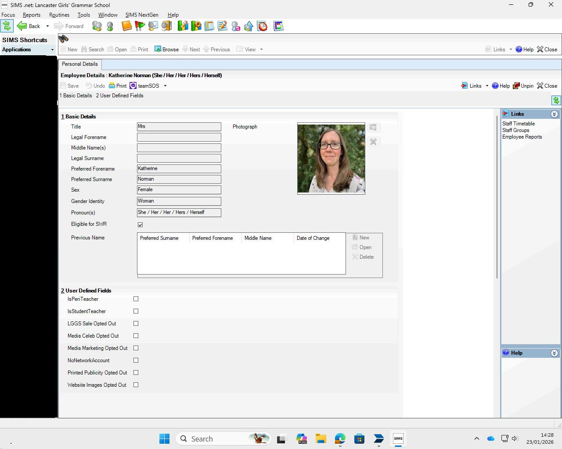Viewport: 562px width, 449px height.
Task: Toggle the IsStudentTeacher checkbox
Action: (136, 311)
